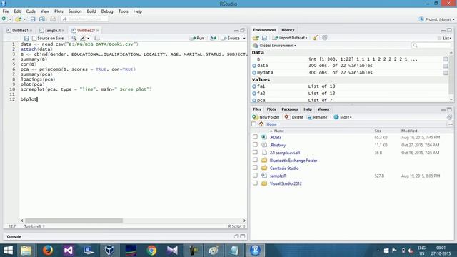
Task: Save script using editor toolbar disk icon
Action: 26,38
